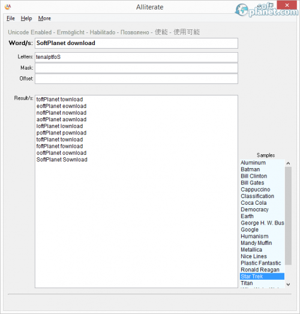The height and width of the screenshot is (314, 300).
Task: Select the Mask input field
Action: [x=136, y=68]
